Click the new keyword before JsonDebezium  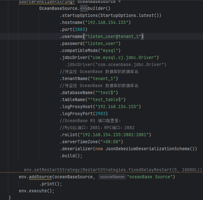[99, 149]
